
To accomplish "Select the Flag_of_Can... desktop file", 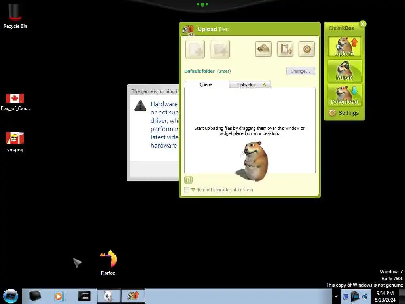I will 15,103.
